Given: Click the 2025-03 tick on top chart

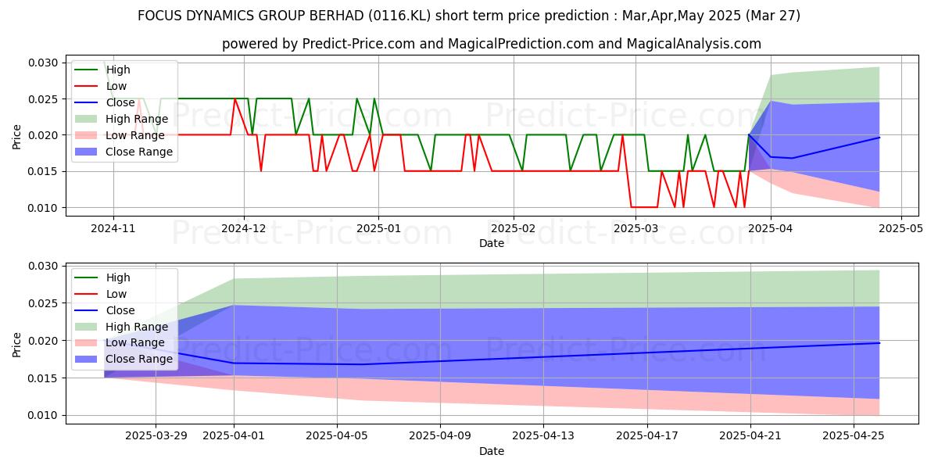Looking at the screenshot, I should [635, 228].
